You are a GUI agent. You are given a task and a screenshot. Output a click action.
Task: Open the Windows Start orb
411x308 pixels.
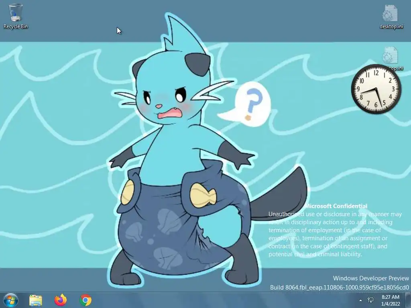pos(11,300)
